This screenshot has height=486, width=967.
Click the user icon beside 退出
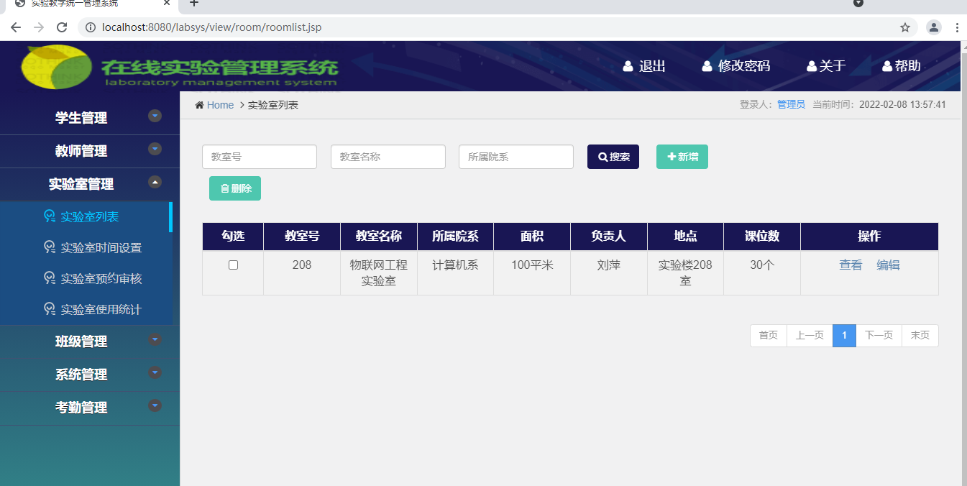pos(628,66)
